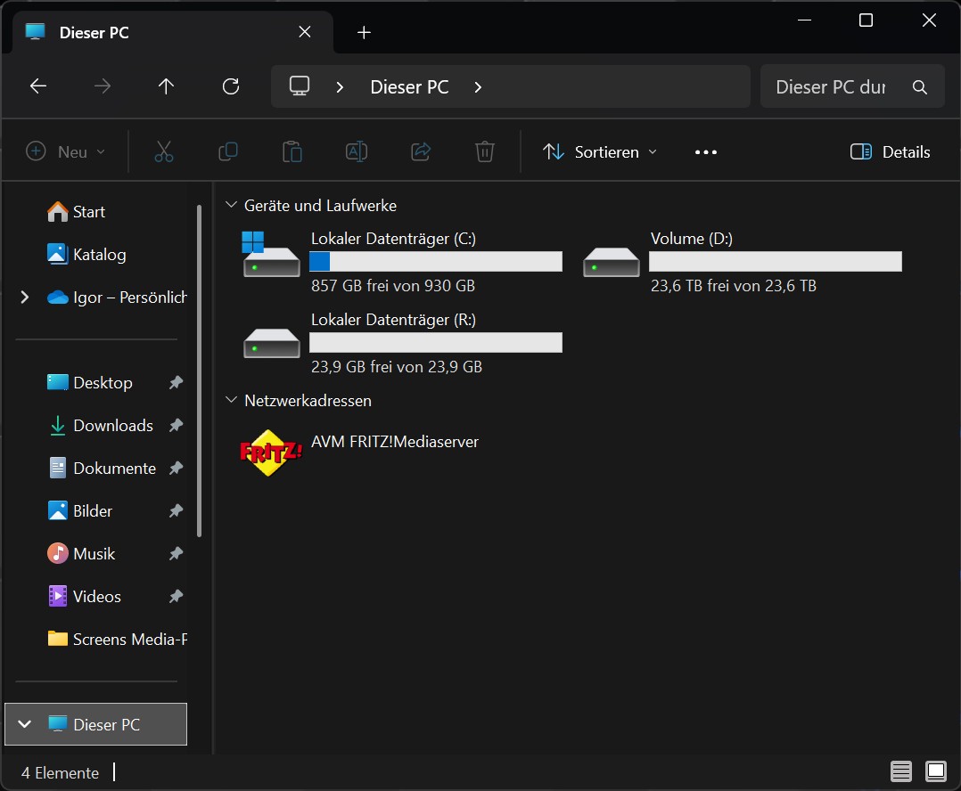Toggle the Details pane
The image size is (961, 791).
coord(890,152)
